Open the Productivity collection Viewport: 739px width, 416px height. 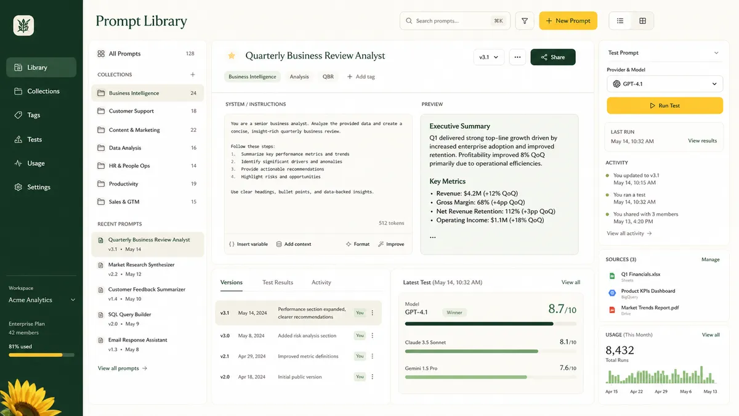(148, 184)
